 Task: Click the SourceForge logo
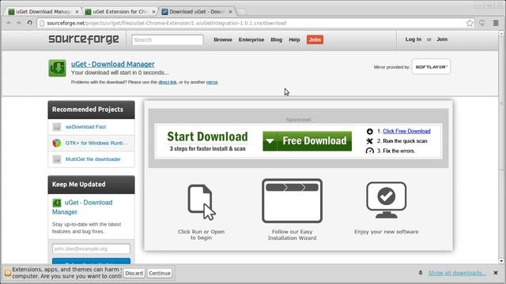point(84,39)
